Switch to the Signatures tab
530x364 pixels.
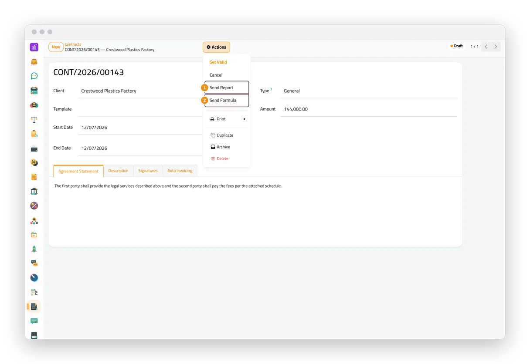click(x=148, y=171)
